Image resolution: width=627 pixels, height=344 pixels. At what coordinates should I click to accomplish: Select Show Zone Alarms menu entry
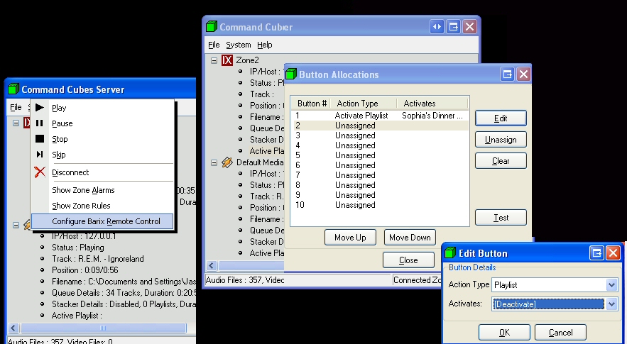82,190
